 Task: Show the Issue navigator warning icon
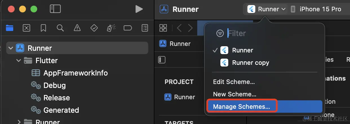tap(77, 28)
